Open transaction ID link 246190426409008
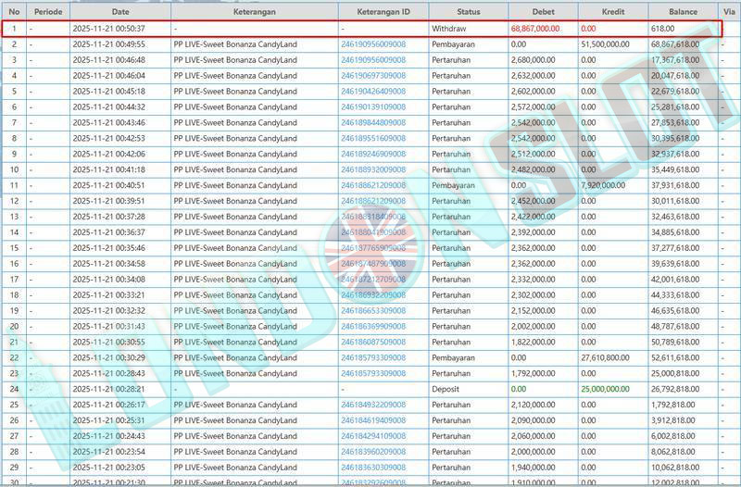The image size is (741, 487). coord(373,91)
